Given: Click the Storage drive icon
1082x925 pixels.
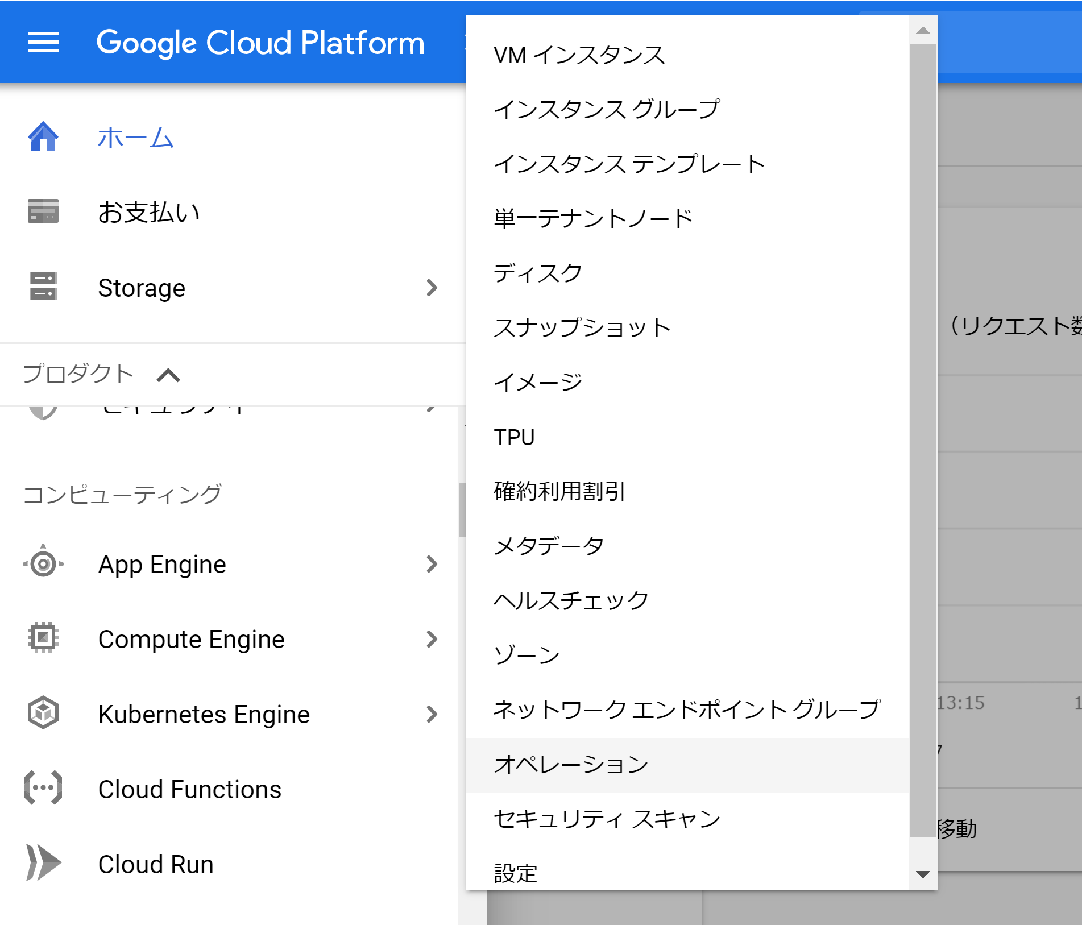Looking at the screenshot, I should pyautogui.click(x=43, y=286).
